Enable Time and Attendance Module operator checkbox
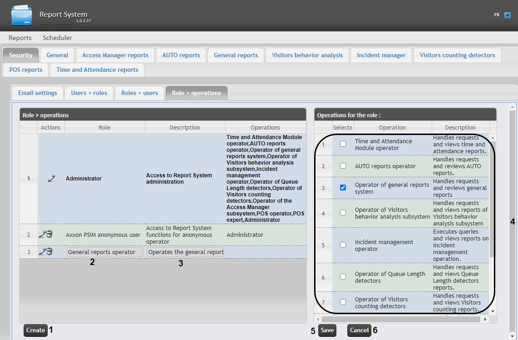The image size is (518, 340). point(343,144)
